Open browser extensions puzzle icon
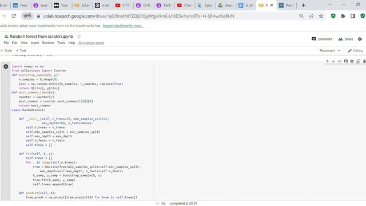The height and width of the screenshot is (206, 366). coord(343,16)
